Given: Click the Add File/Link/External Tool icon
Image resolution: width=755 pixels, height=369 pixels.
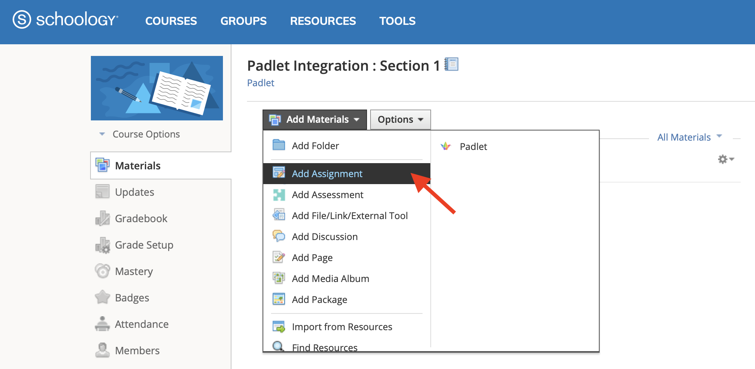Looking at the screenshot, I should pos(279,214).
